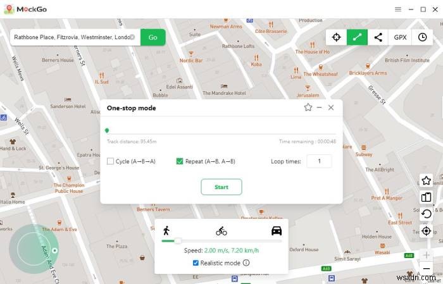Click the Loop times input field
The height and width of the screenshot is (284, 443).
click(319, 161)
